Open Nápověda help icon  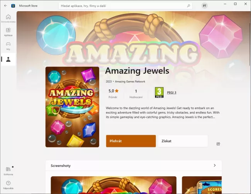point(8,185)
